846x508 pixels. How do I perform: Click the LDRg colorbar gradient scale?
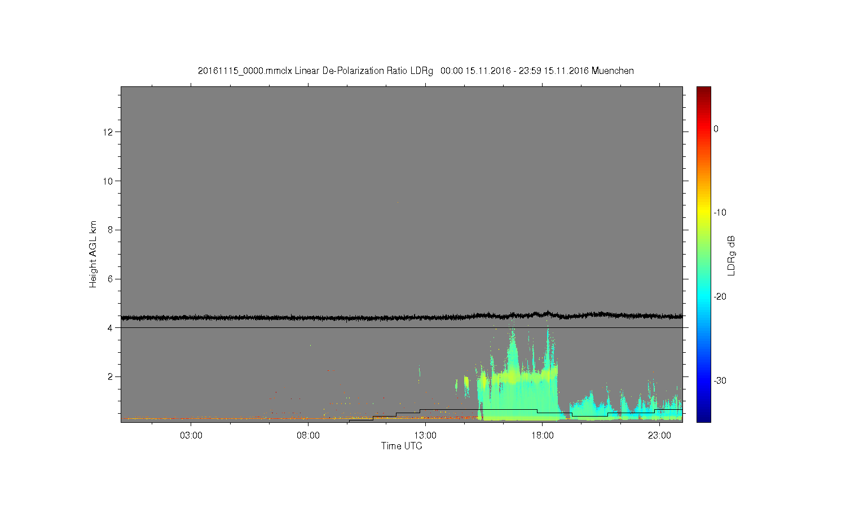coord(704,254)
